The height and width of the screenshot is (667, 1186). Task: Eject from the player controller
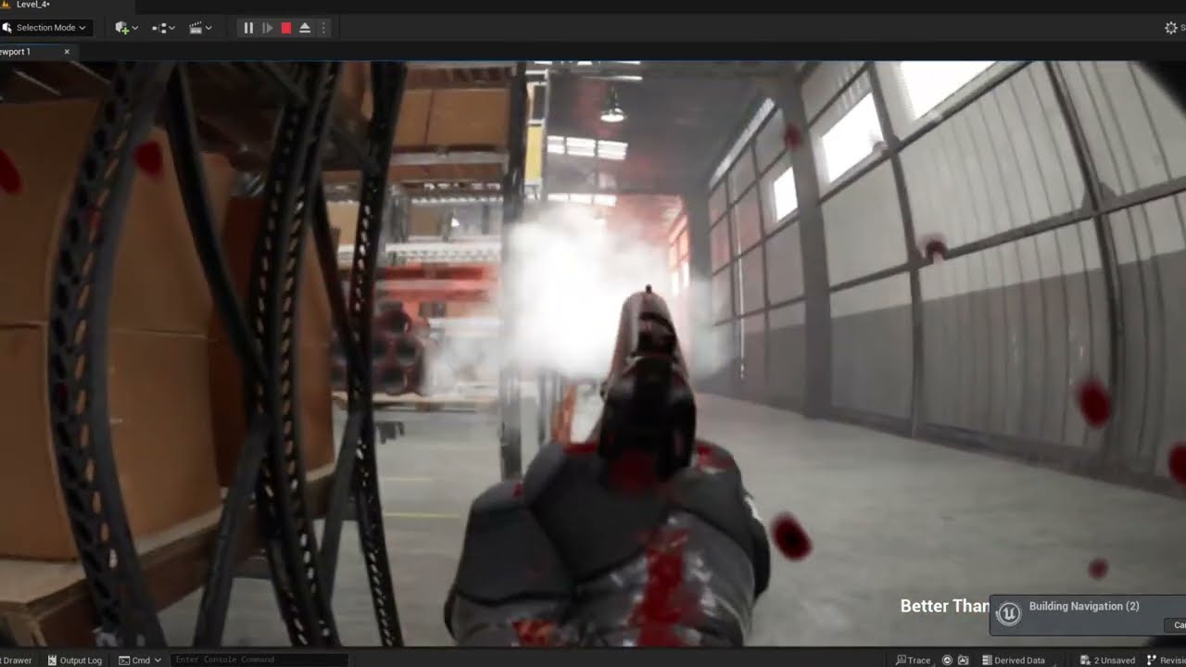coord(305,28)
